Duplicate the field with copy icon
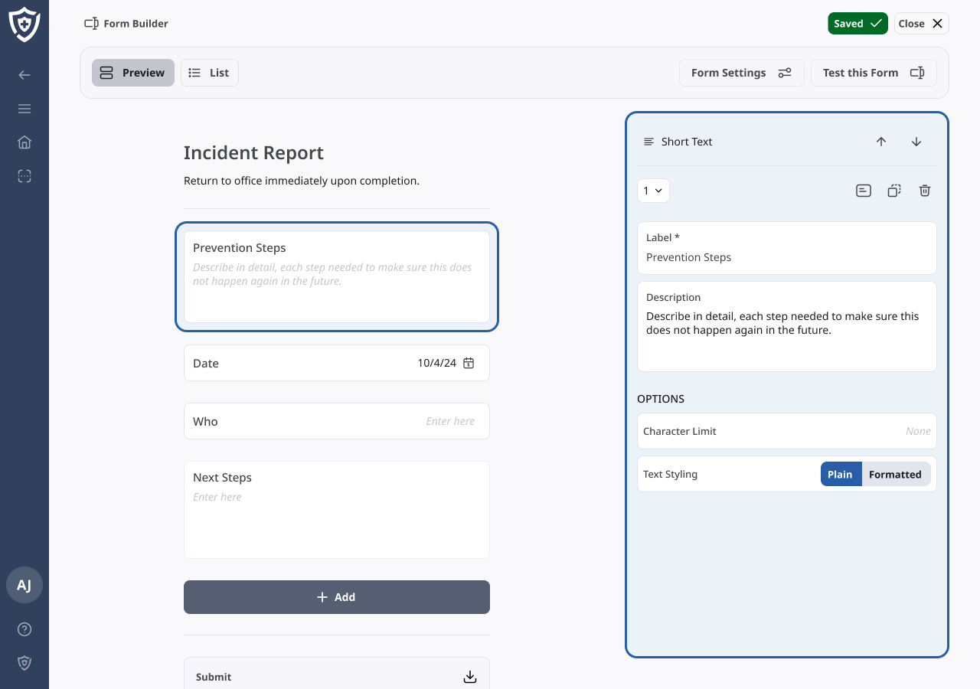Viewport: 980px width, 689px height. pos(894,191)
